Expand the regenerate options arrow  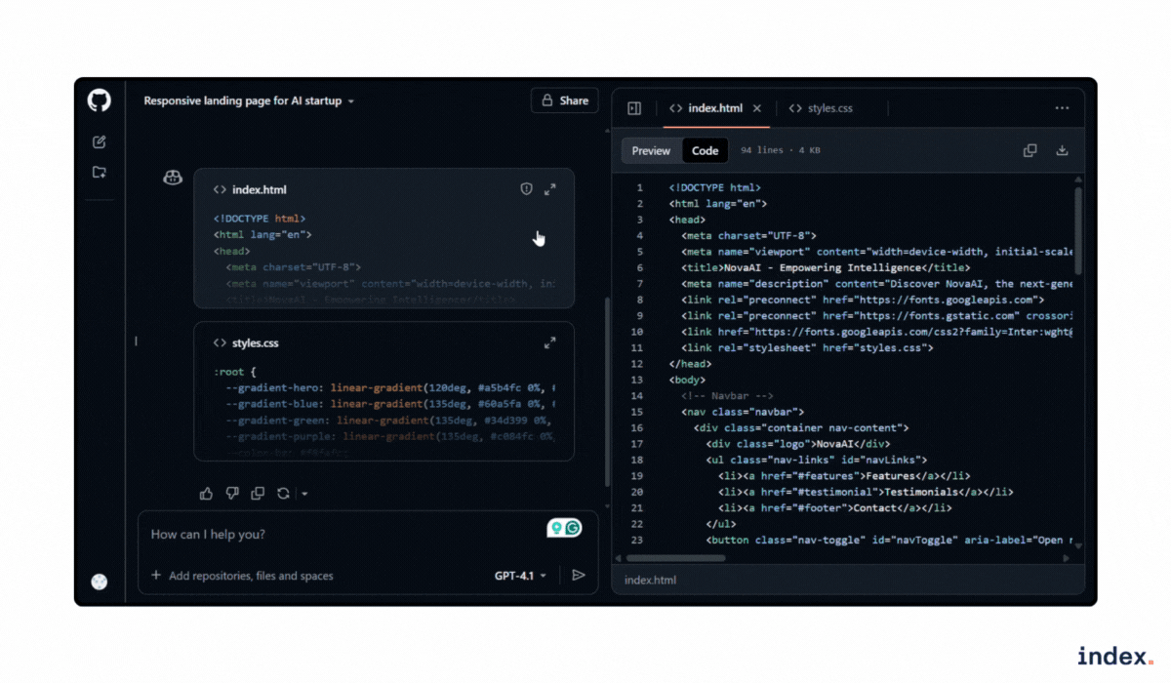coord(304,494)
